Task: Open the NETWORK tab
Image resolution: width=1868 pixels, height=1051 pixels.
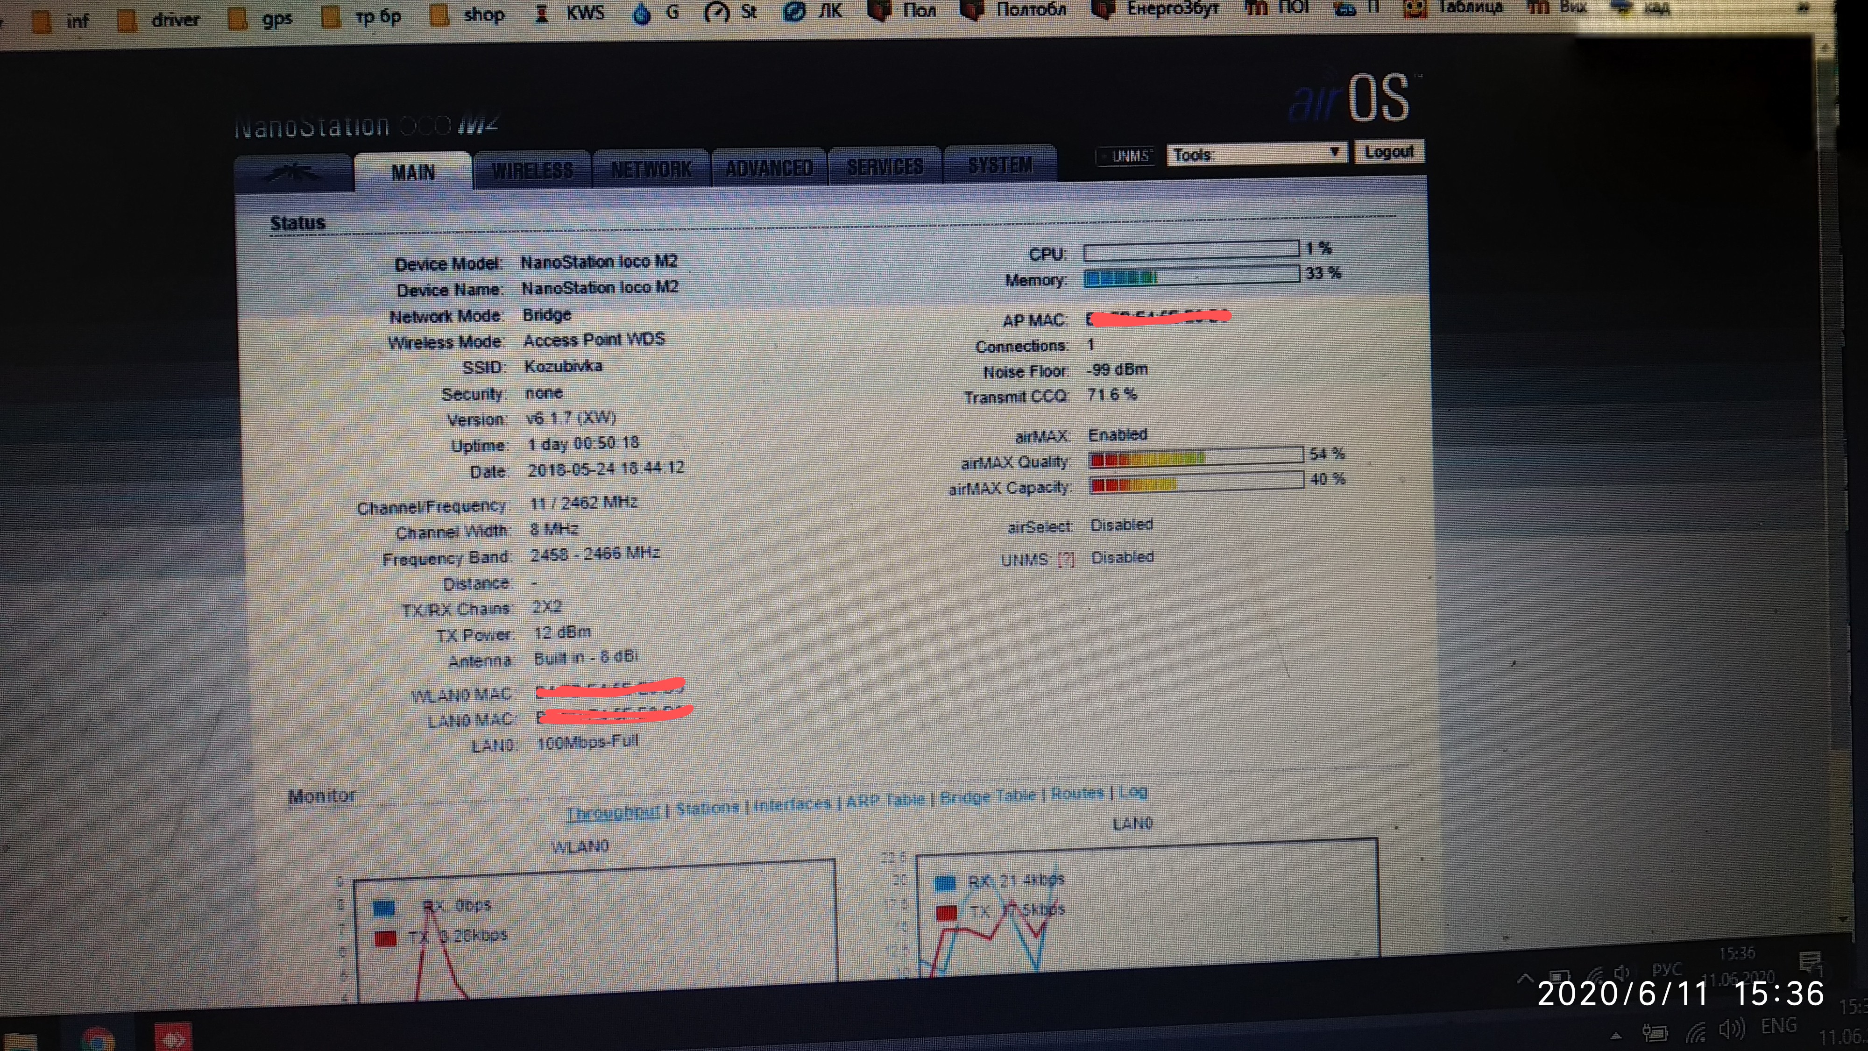Action: tap(651, 169)
